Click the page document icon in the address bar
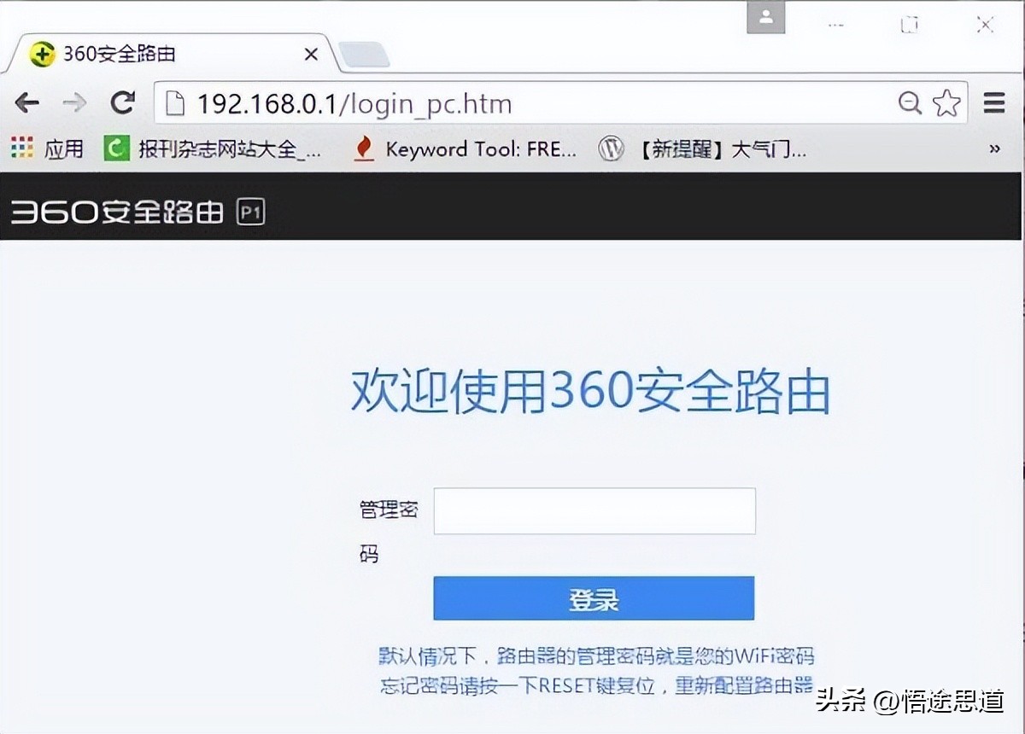This screenshot has width=1025, height=734. click(175, 102)
